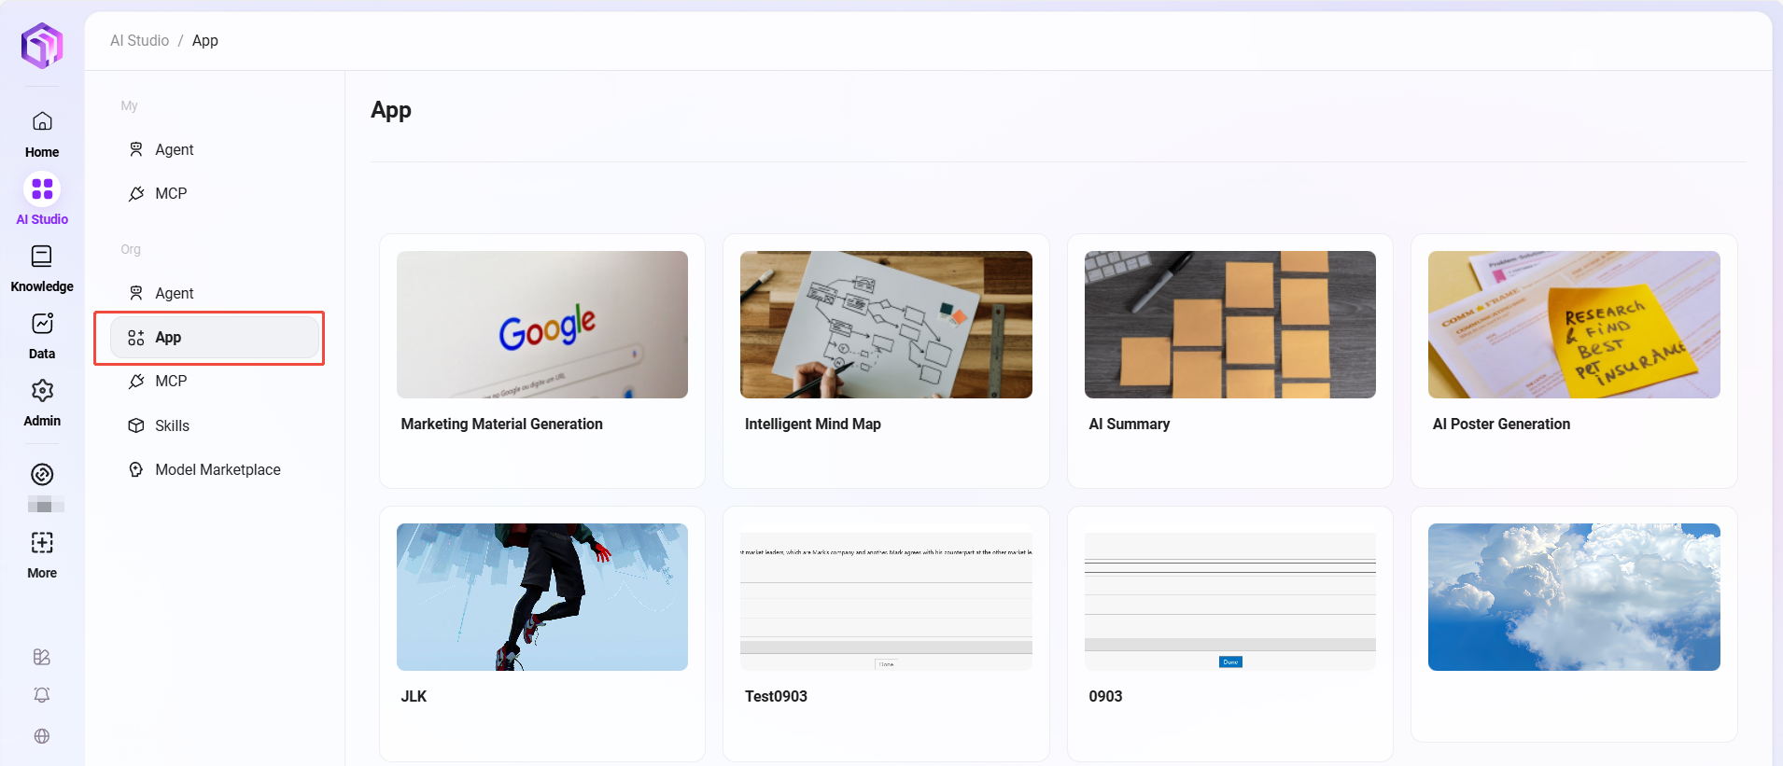
Task: Open the AI Studio section
Action: pyautogui.click(x=42, y=190)
